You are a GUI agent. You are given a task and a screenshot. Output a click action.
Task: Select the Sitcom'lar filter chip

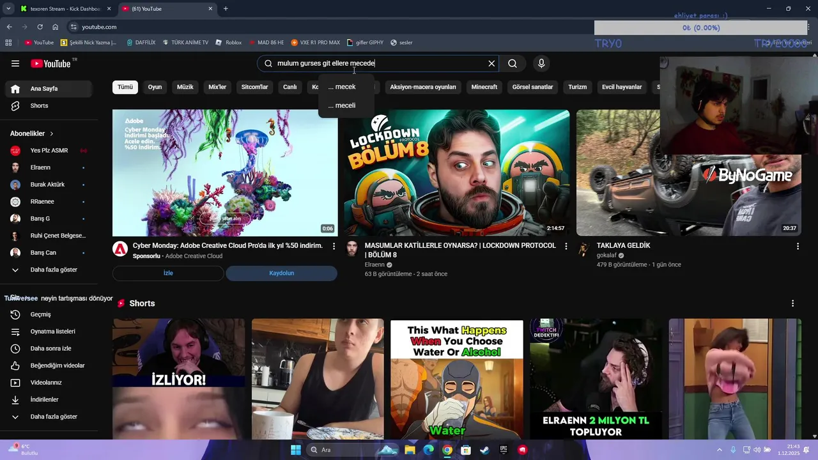pyautogui.click(x=254, y=87)
